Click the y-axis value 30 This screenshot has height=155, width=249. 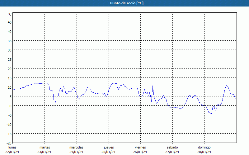coord(10,50)
